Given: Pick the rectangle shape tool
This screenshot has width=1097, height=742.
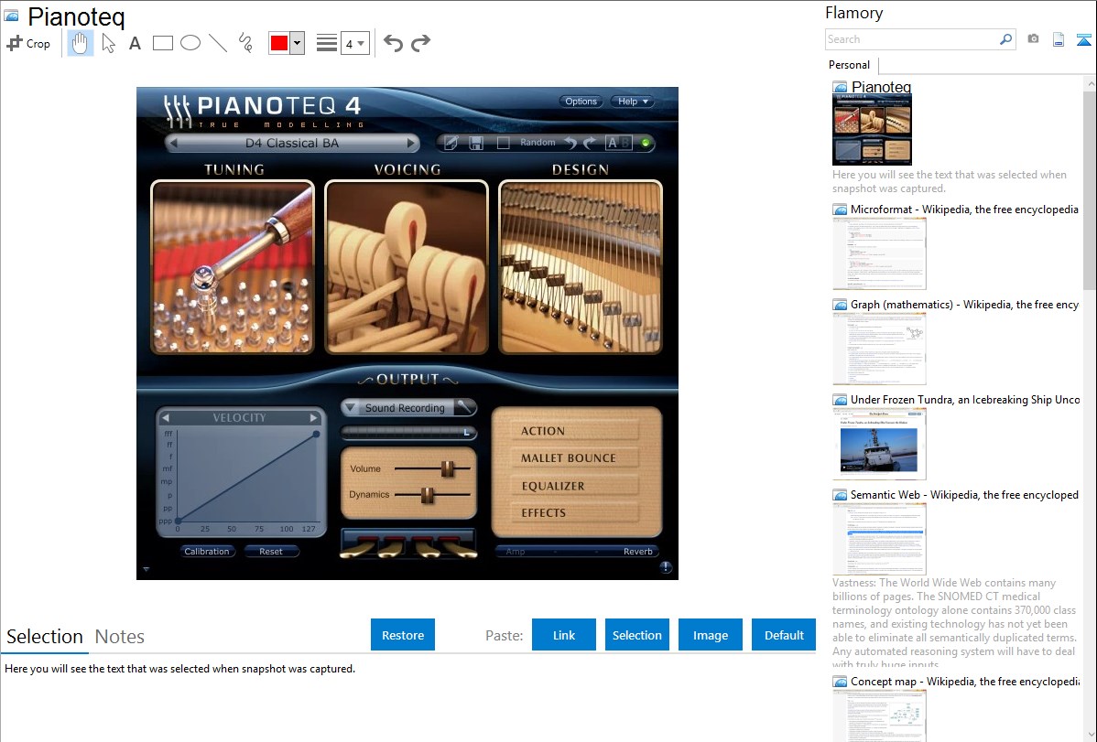Looking at the screenshot, I should (162, 43).
